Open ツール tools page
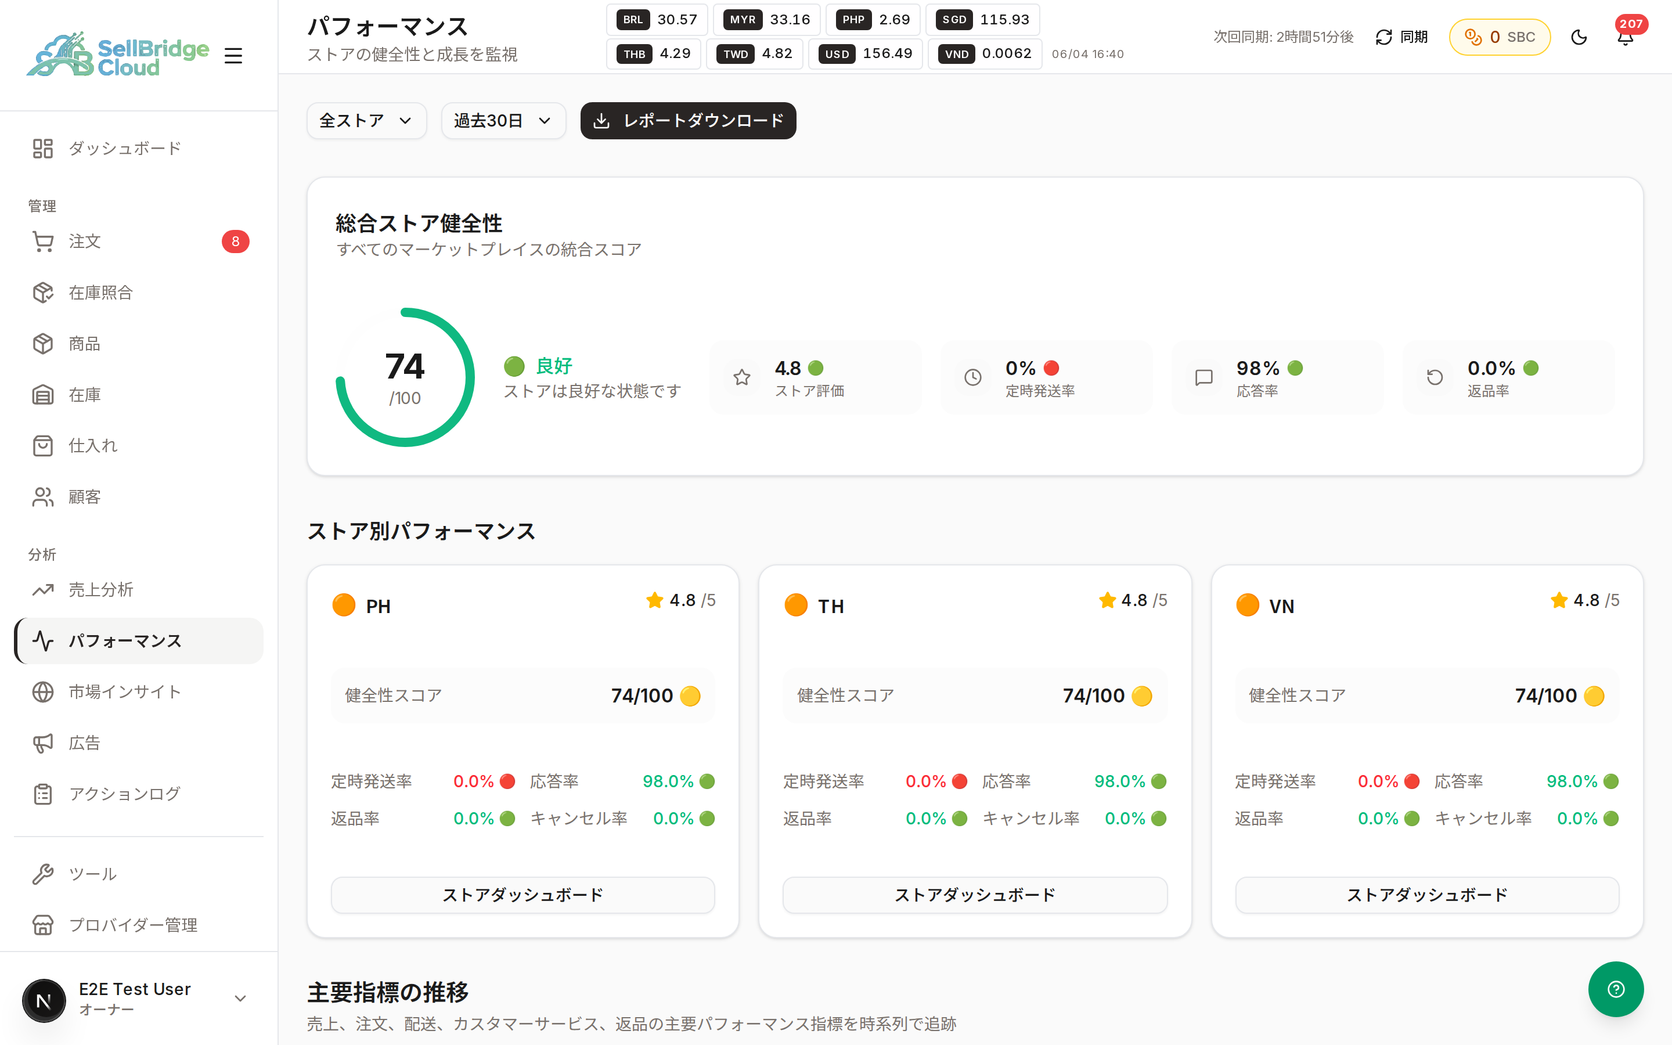The width and height of the screenshot is (1672, 1045). pos(138,874)
